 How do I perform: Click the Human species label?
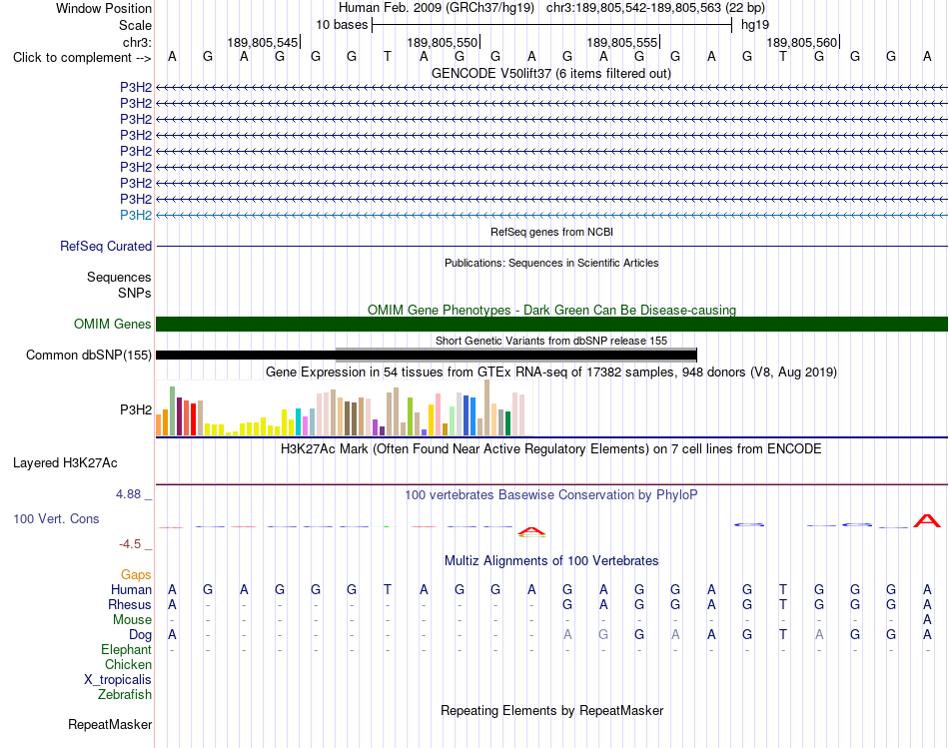(x=131, y=589)
